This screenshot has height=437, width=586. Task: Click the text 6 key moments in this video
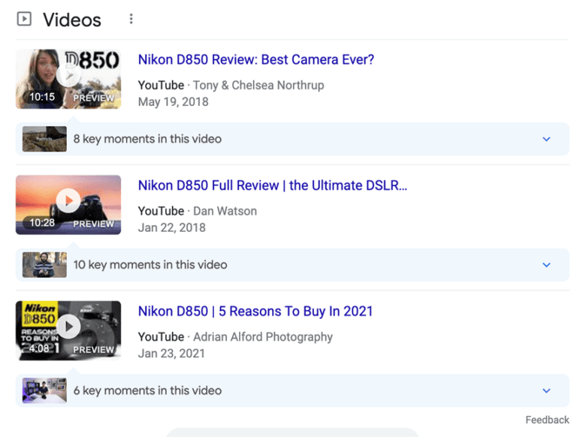point(147,390)
